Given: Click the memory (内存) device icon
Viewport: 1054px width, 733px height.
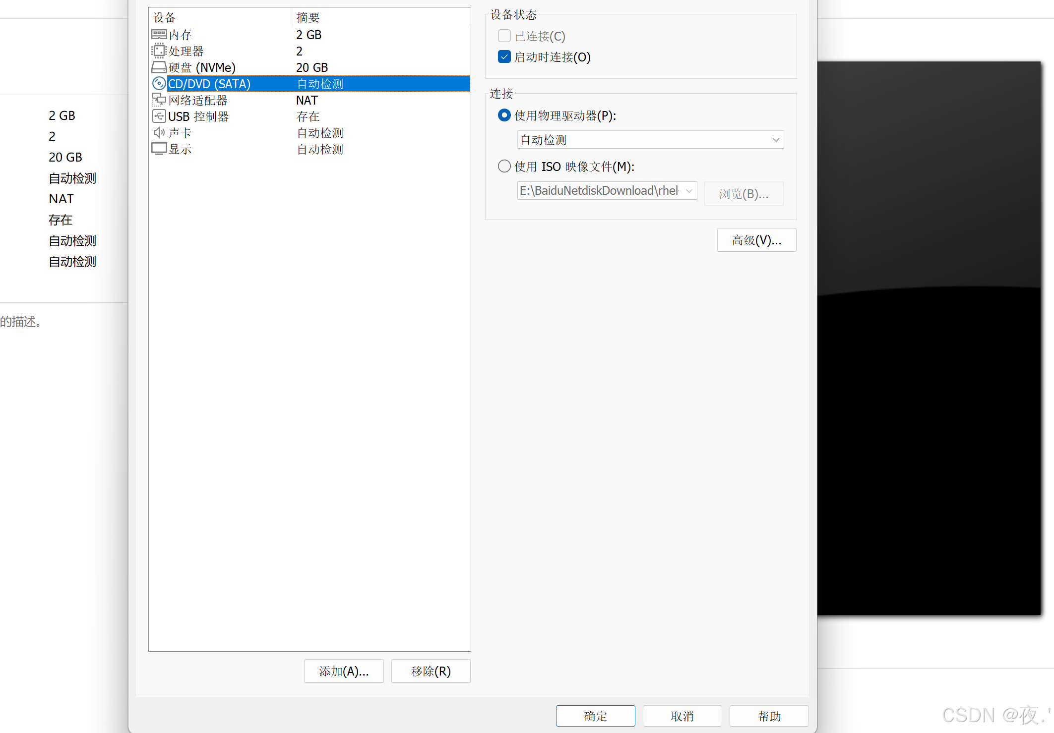Looking at the screenshot, I should point(159,35).
